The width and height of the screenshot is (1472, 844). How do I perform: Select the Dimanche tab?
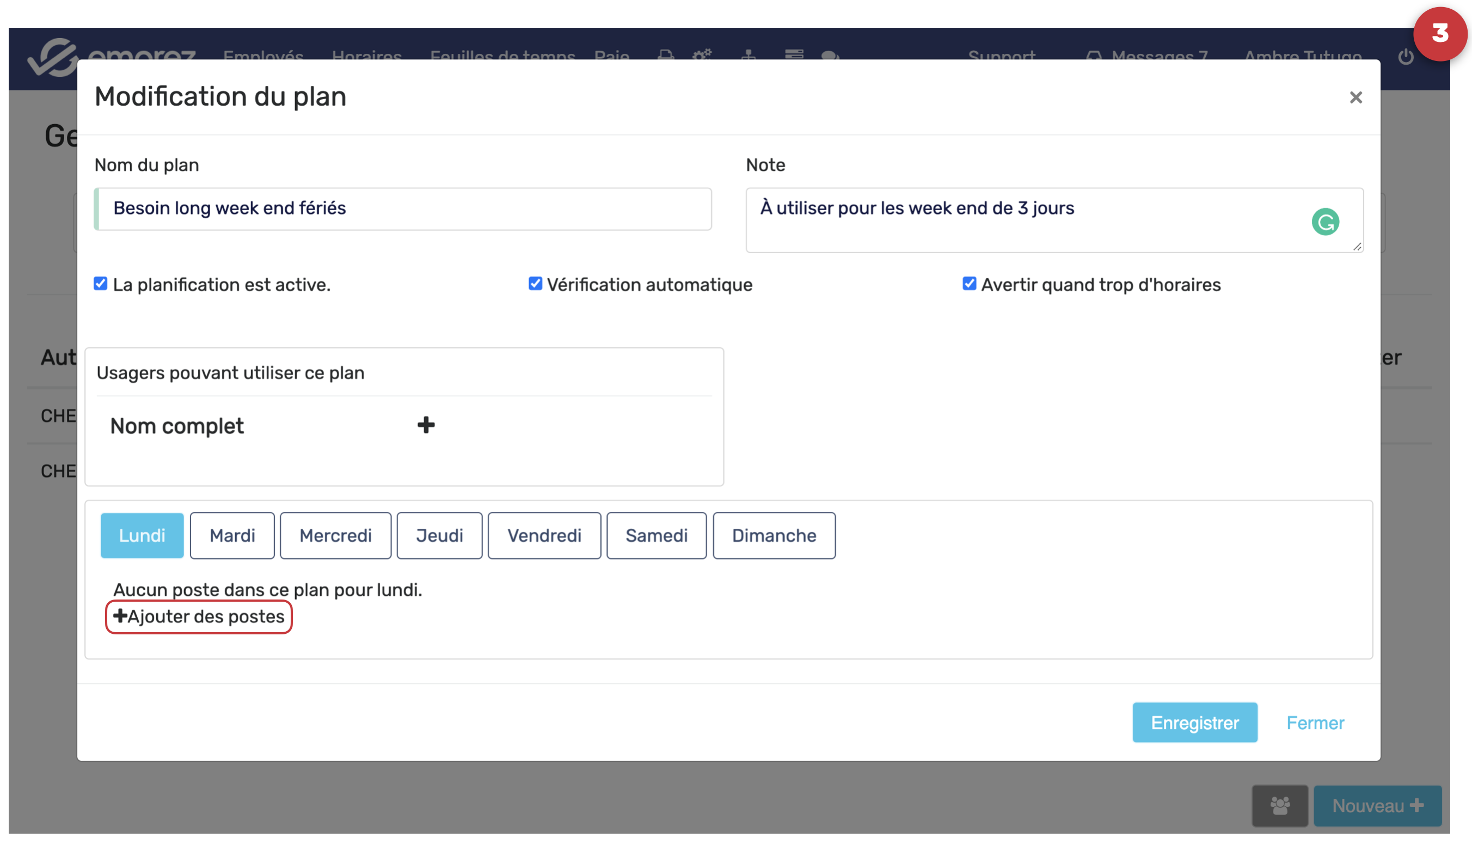pyautogui.click(x=774, y=536)
